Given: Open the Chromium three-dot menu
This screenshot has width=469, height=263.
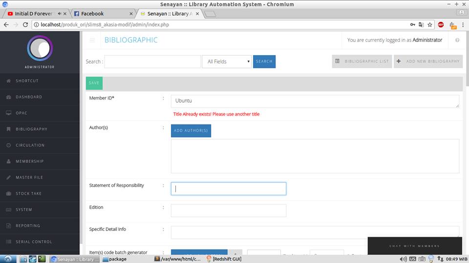Looking at the screenshot, I should tap(462, 24).
